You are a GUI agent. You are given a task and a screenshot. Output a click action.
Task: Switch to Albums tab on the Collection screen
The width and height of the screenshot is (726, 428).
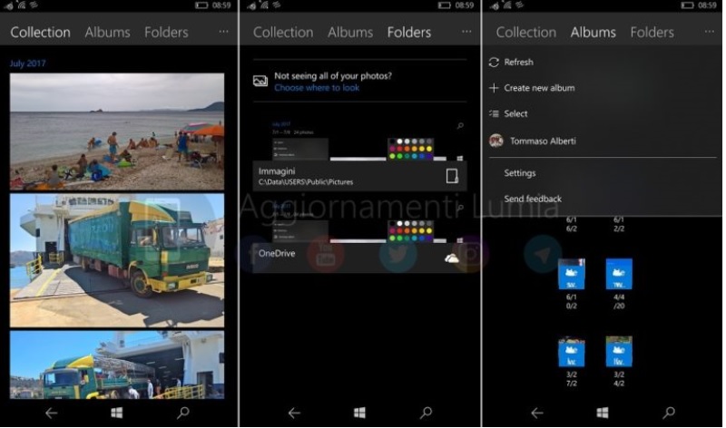coord(107,33)
